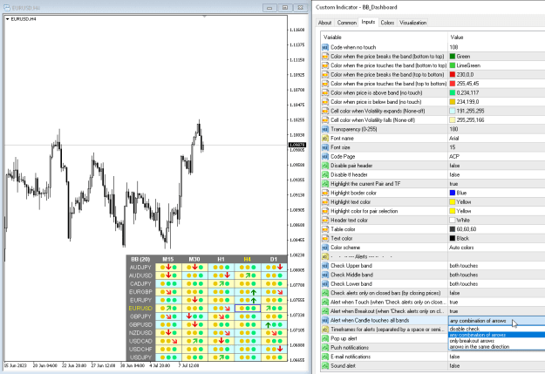Image resolution: width=545 pixels, height=374 pixels.
Task: Click the 60,60,60 table color swatch
Action: (453, 229)
